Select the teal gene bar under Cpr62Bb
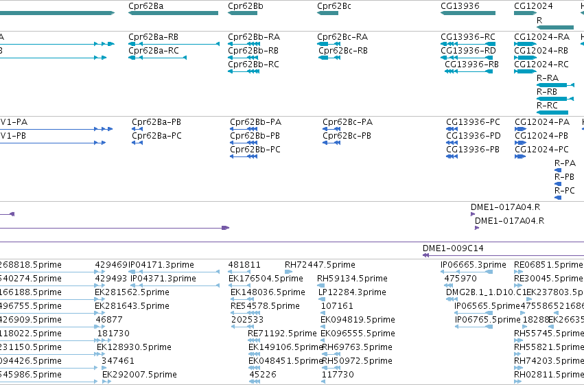584x385 pixels. point(242,13)
